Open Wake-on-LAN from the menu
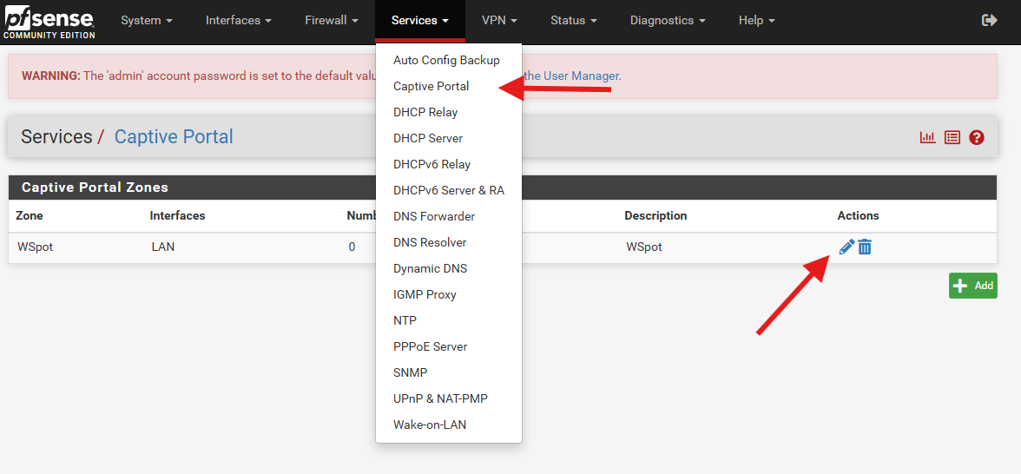 (x=429, y=425)
